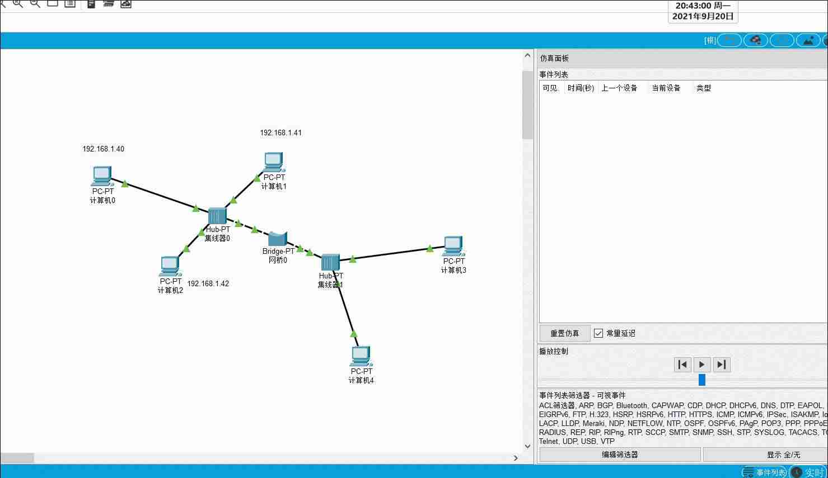Select the Bridge-PT 网桥0 device
The width and height of the screenshot is (828, 478).
pos(278,239)
